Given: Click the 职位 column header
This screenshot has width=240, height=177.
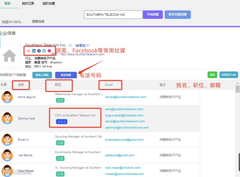Looking at the screenshot, I should [58, 85].
